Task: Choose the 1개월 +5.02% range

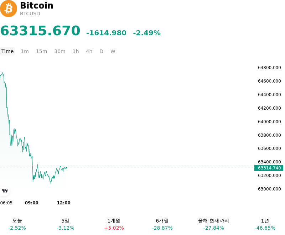Action: 114,224
